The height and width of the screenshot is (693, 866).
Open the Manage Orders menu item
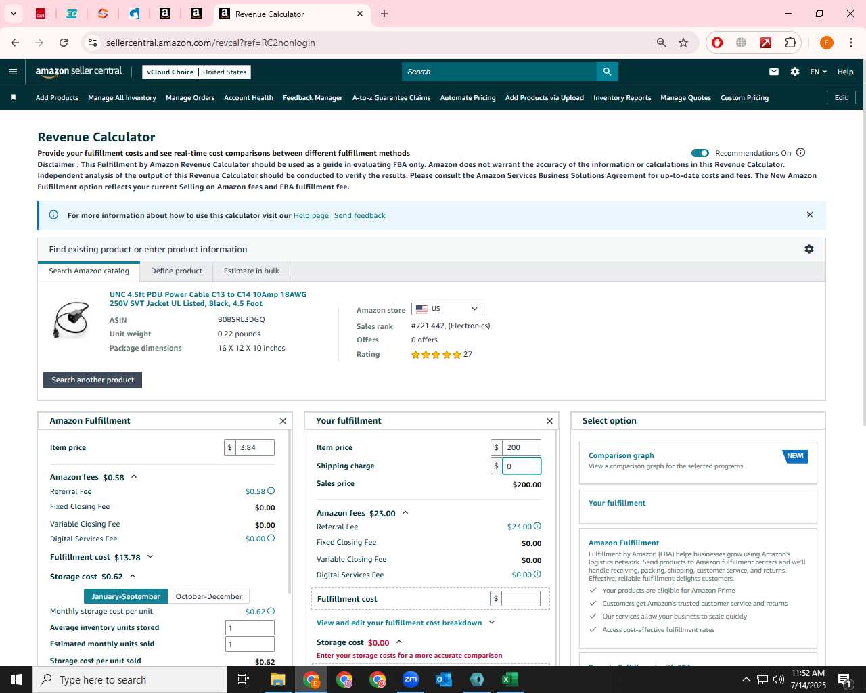click(x=190, y=97)
